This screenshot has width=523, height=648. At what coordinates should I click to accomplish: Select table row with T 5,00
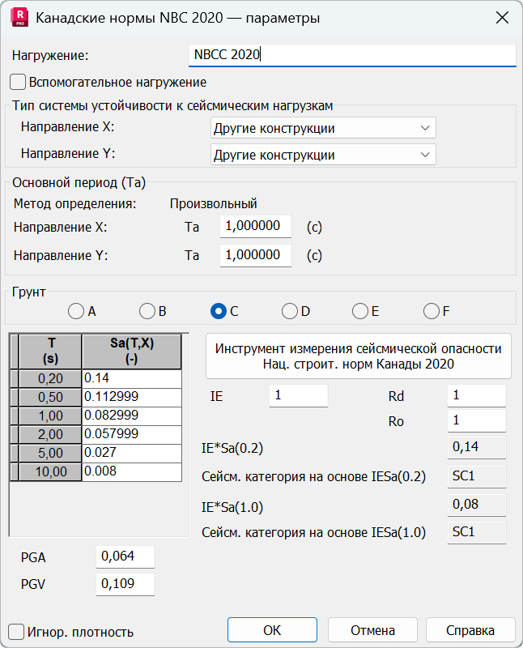(x=50, y=453)
